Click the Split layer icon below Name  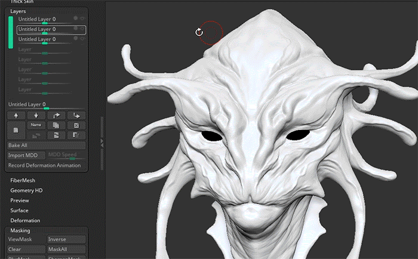(36, 135)
